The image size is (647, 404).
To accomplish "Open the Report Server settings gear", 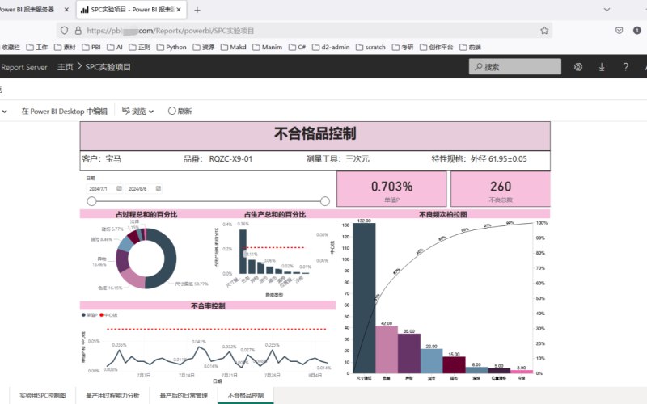I will pos(578,67).
